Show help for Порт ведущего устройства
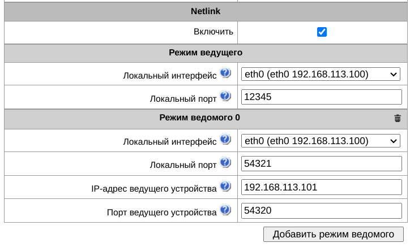Viewport: 410px width, 247px height. pos(225,210)
